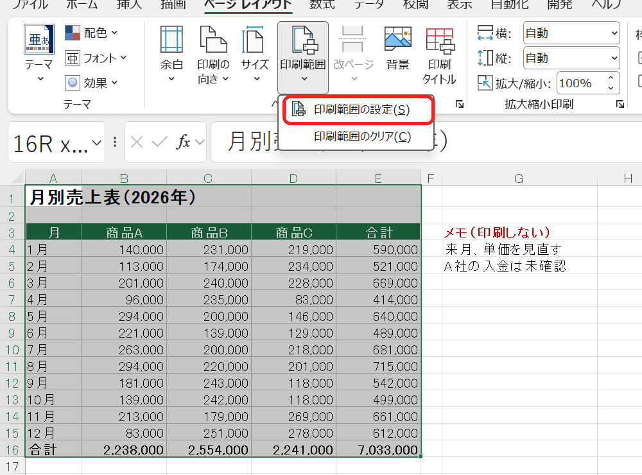Select row 17 header

[x=12, y=467]
